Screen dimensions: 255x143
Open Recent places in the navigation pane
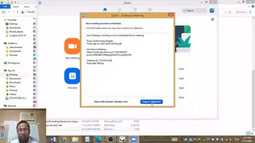pos(16,32)
